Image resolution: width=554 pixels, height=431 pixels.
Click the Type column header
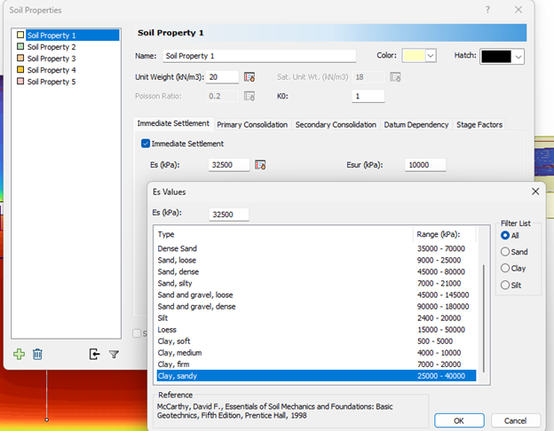click(x=284, y=234)
